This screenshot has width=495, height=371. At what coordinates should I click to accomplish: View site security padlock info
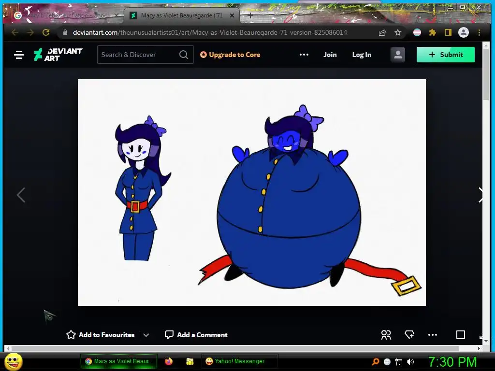click(x=65, y=32)
